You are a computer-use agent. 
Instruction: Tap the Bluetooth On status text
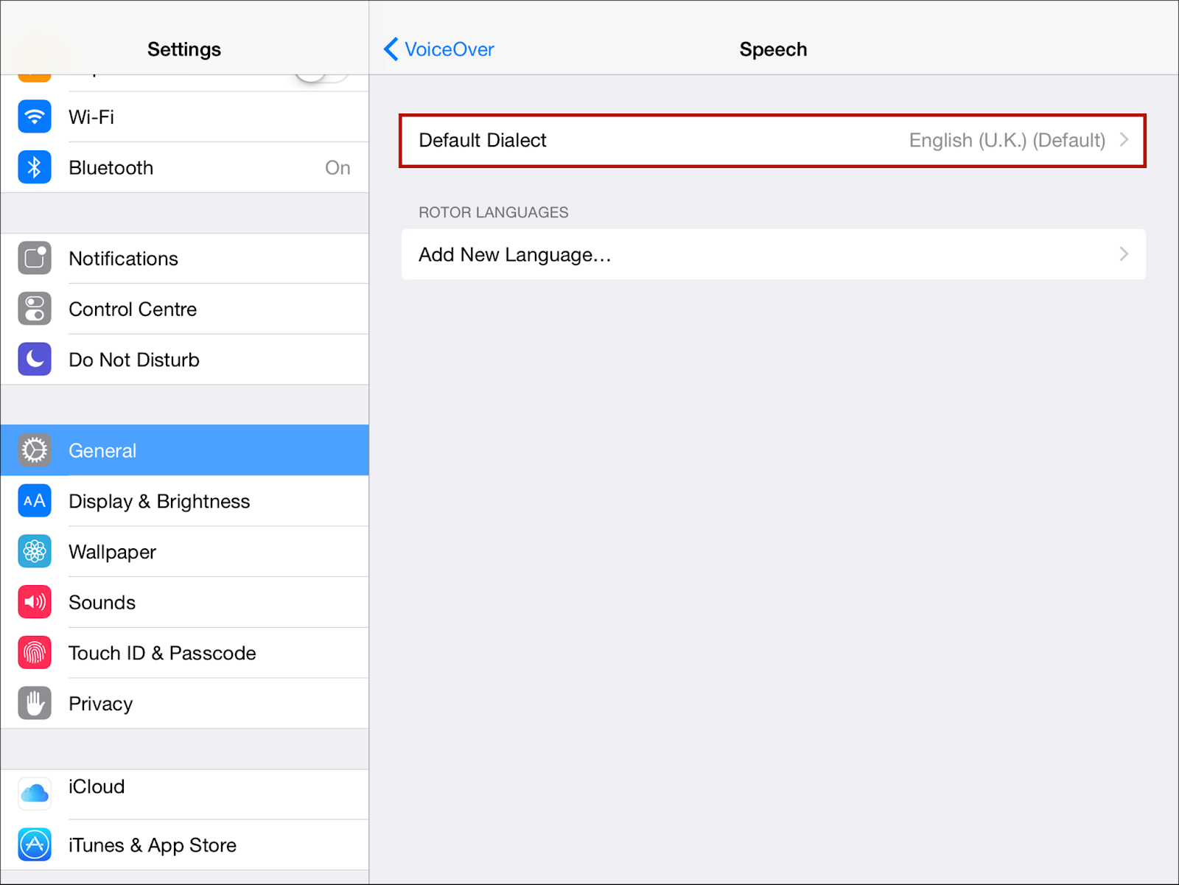click(337, 168)
